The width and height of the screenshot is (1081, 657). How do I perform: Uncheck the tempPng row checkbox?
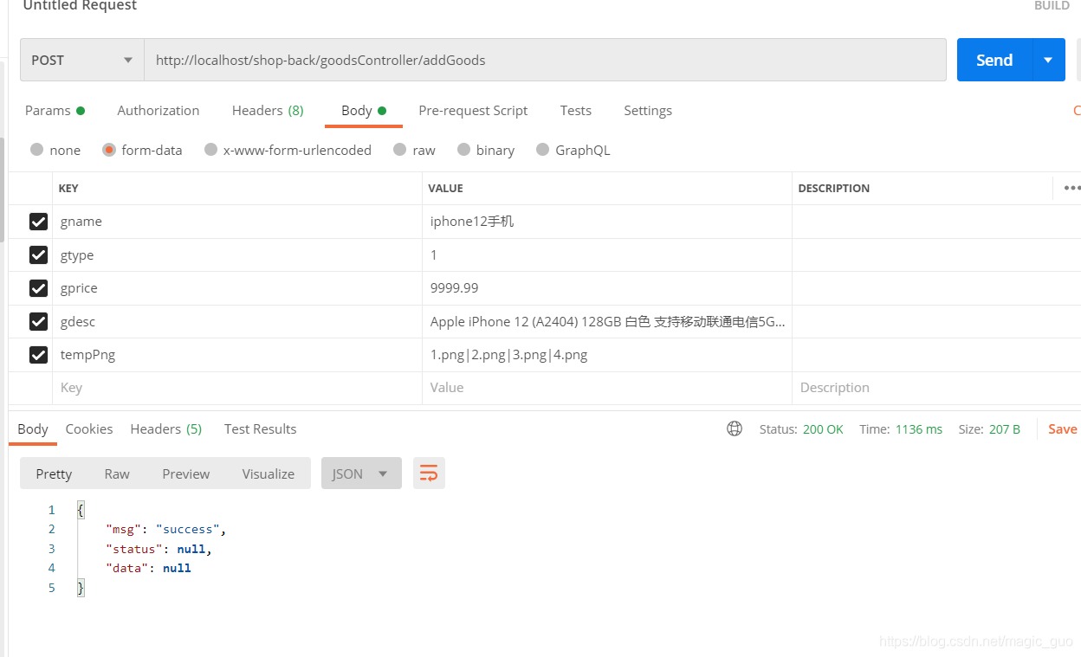coord(38,355)
